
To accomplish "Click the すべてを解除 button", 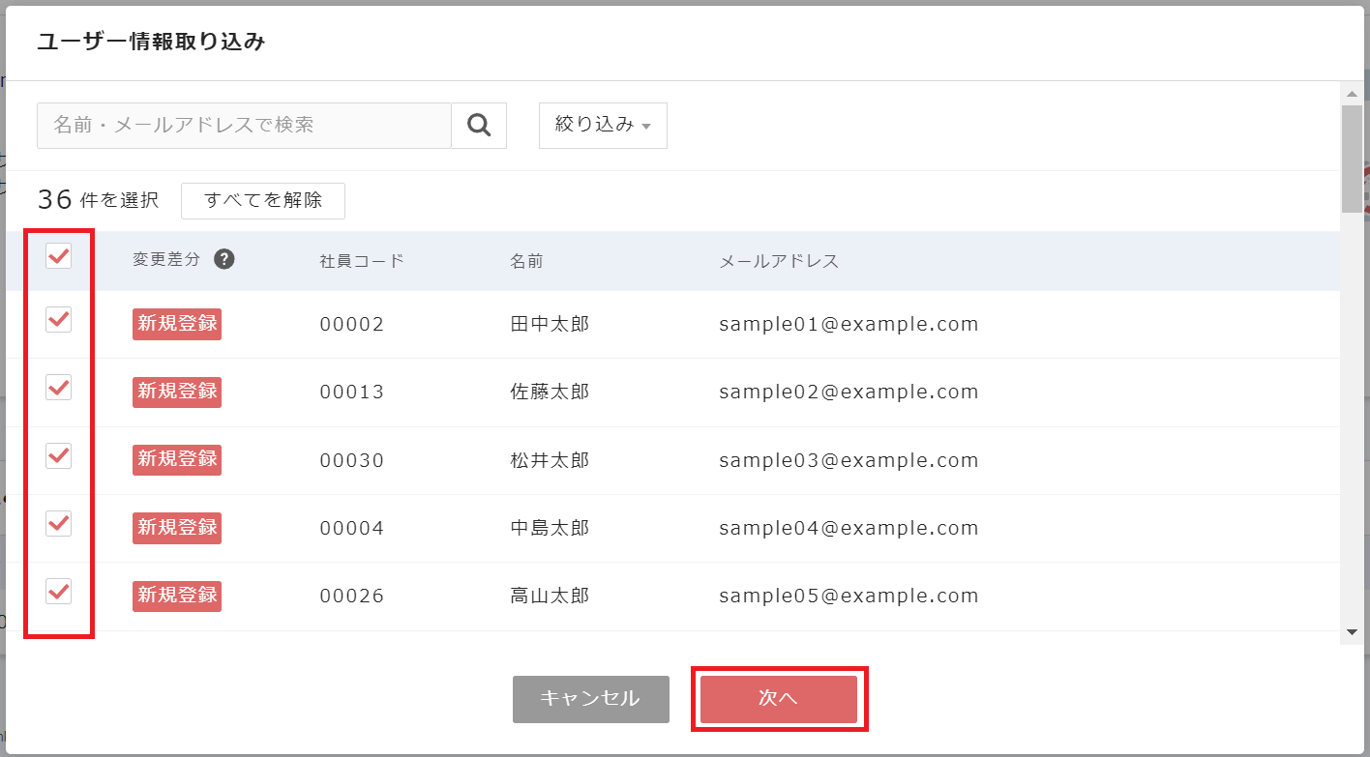I will pyautogui.click(x=262, y=200).
